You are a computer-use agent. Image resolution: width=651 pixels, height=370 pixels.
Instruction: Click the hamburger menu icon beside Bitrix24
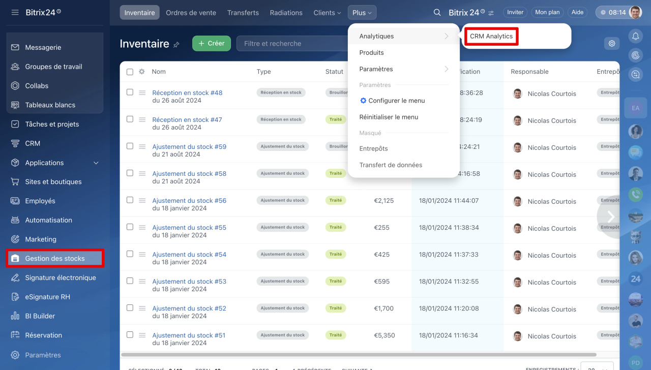(x=15, y=12)
